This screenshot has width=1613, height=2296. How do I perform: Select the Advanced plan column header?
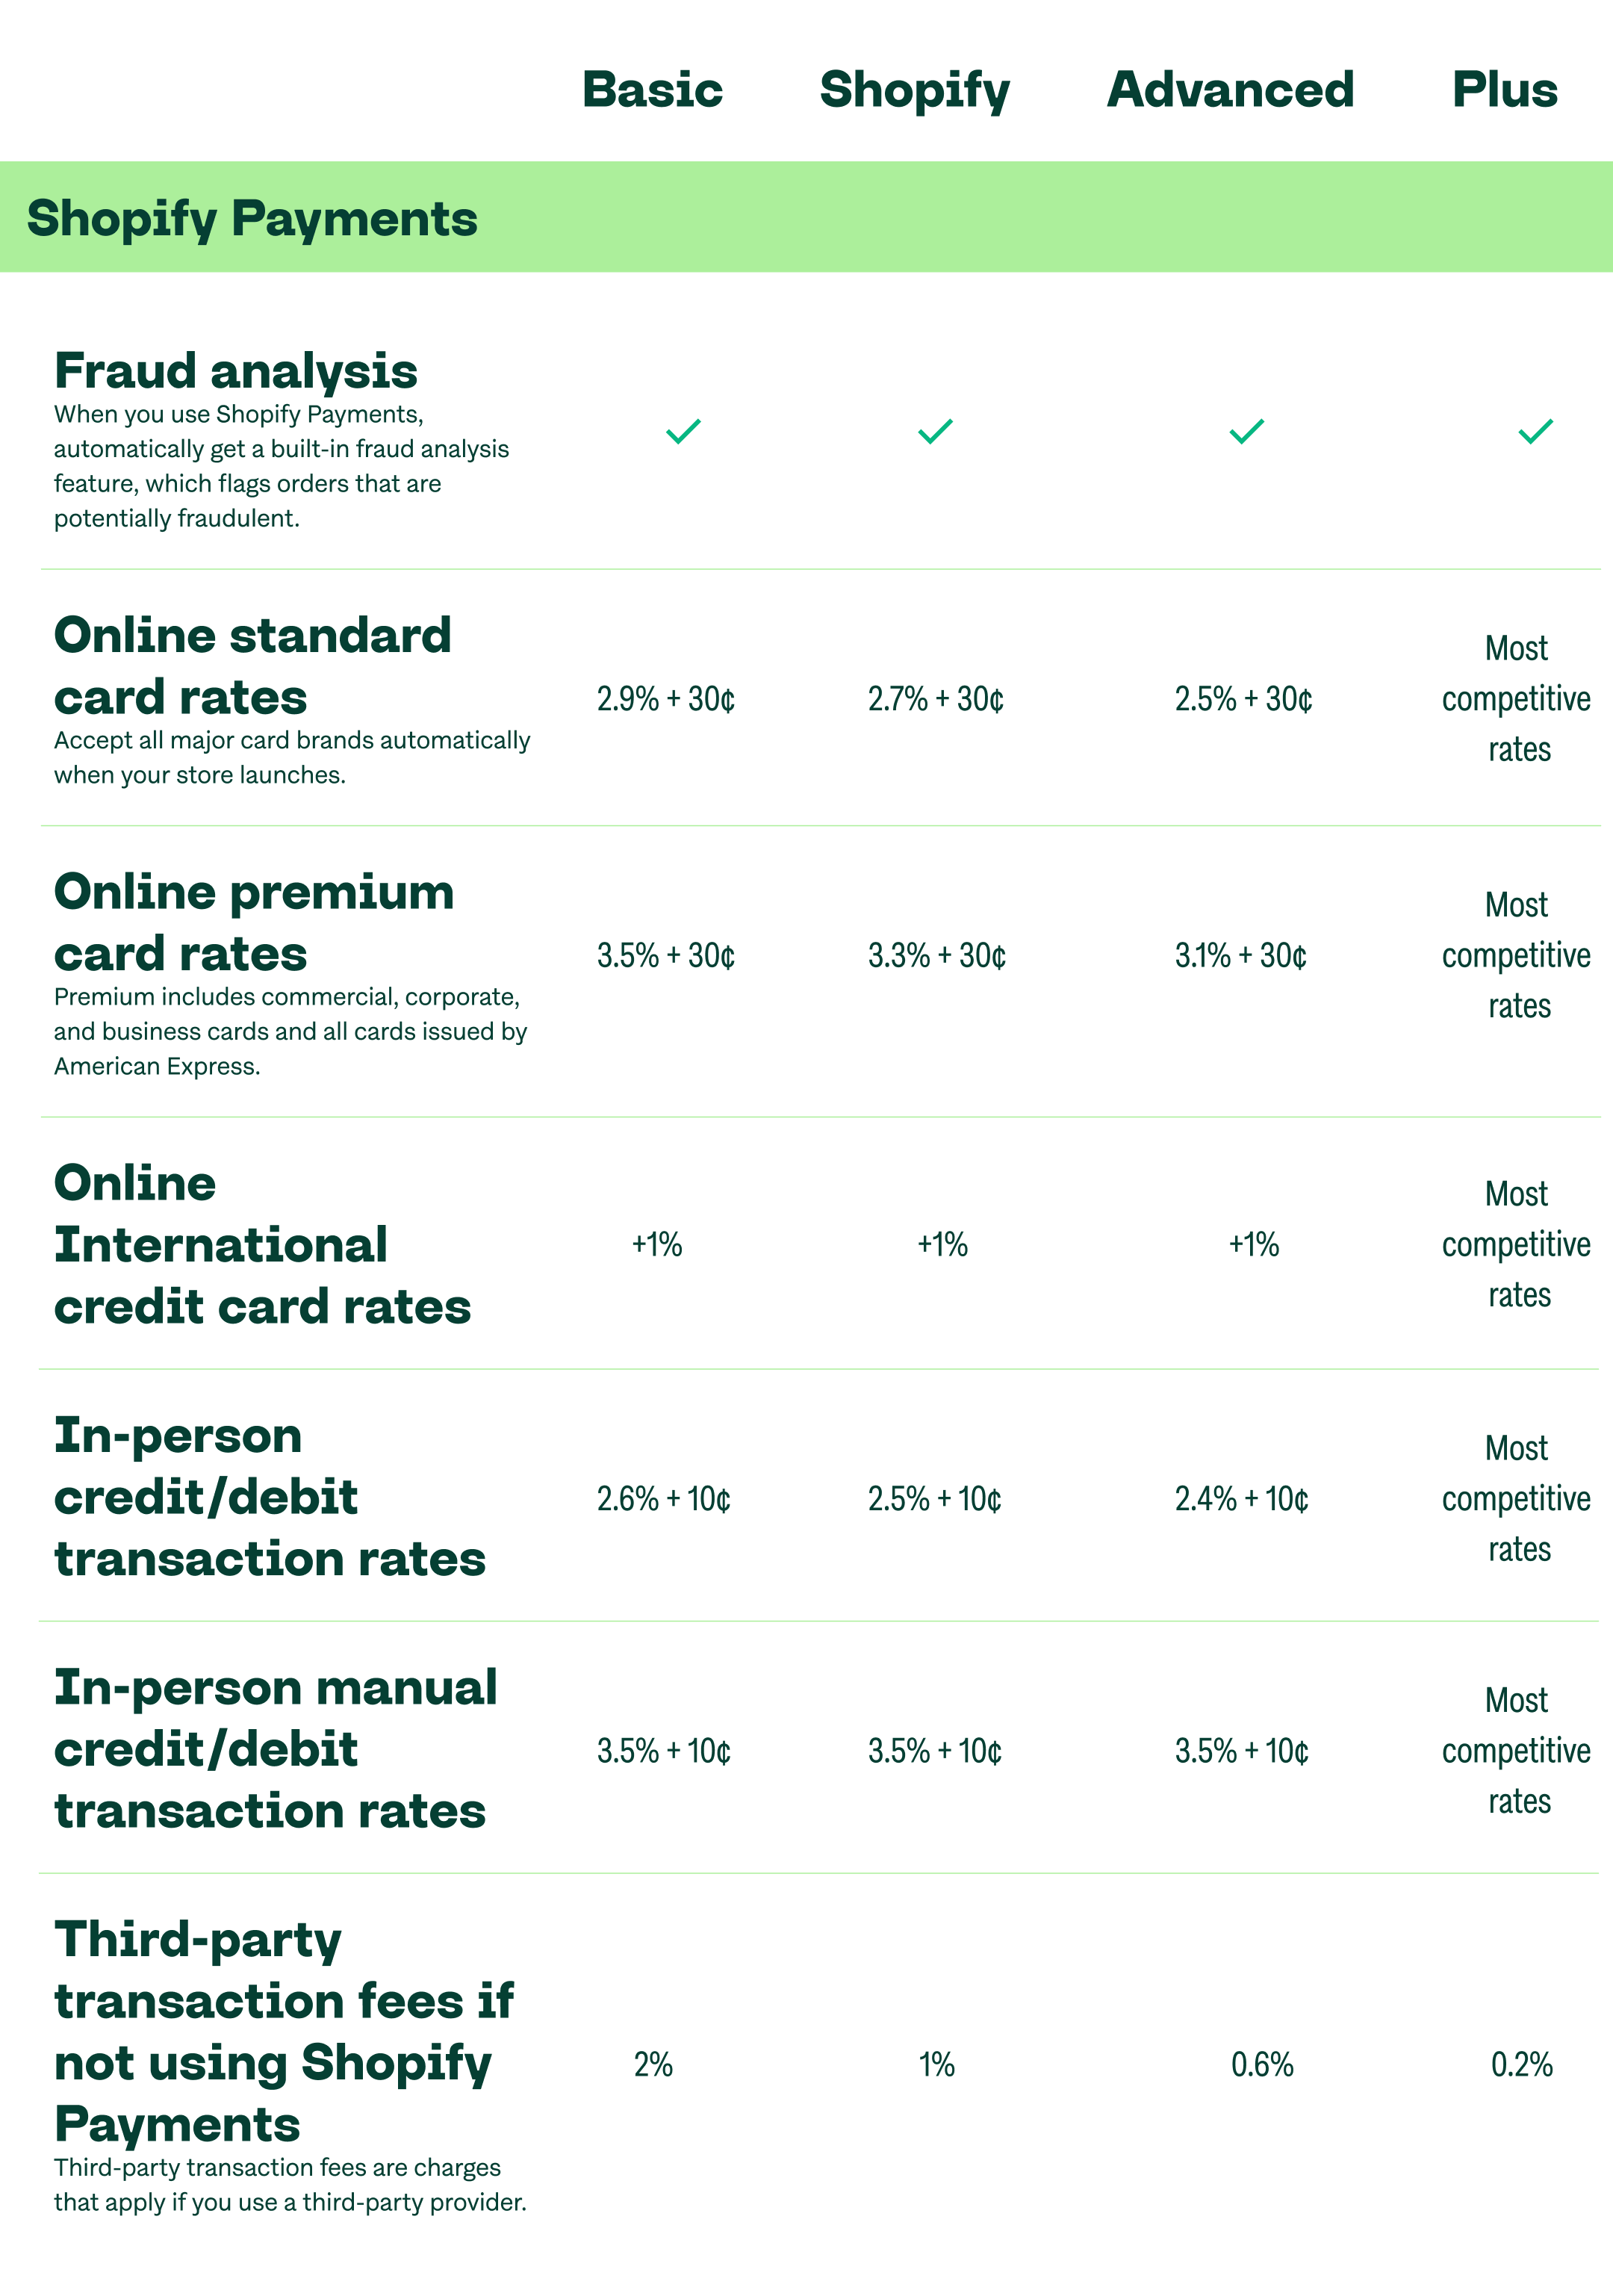(1231, 90)
